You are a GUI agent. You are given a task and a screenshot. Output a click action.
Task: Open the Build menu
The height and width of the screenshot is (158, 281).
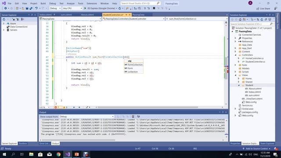pos(43,4)
